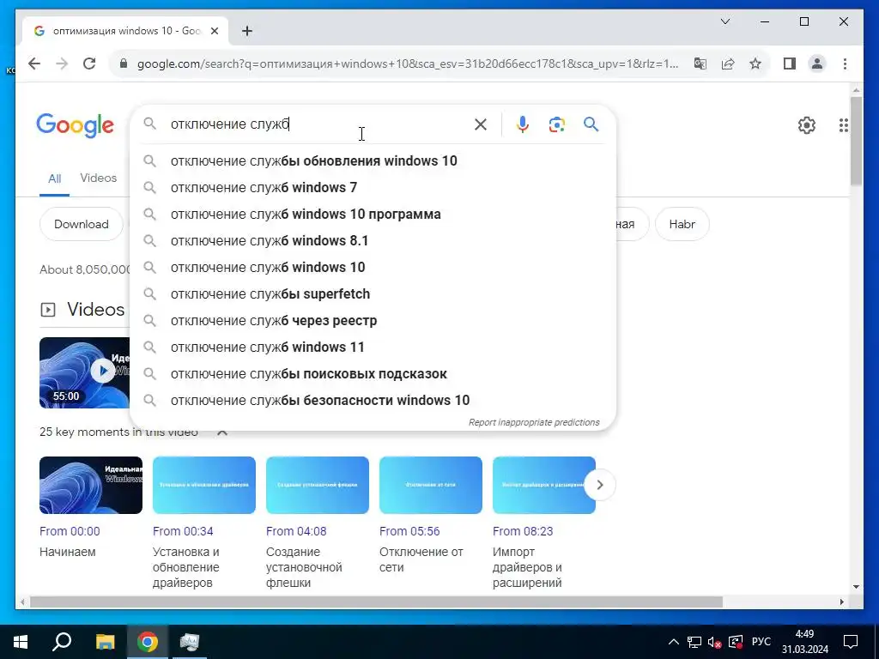Select suggestion отключение служб windows 11
Viewport: 879px width, 659px height.
(x=373, y=348)
